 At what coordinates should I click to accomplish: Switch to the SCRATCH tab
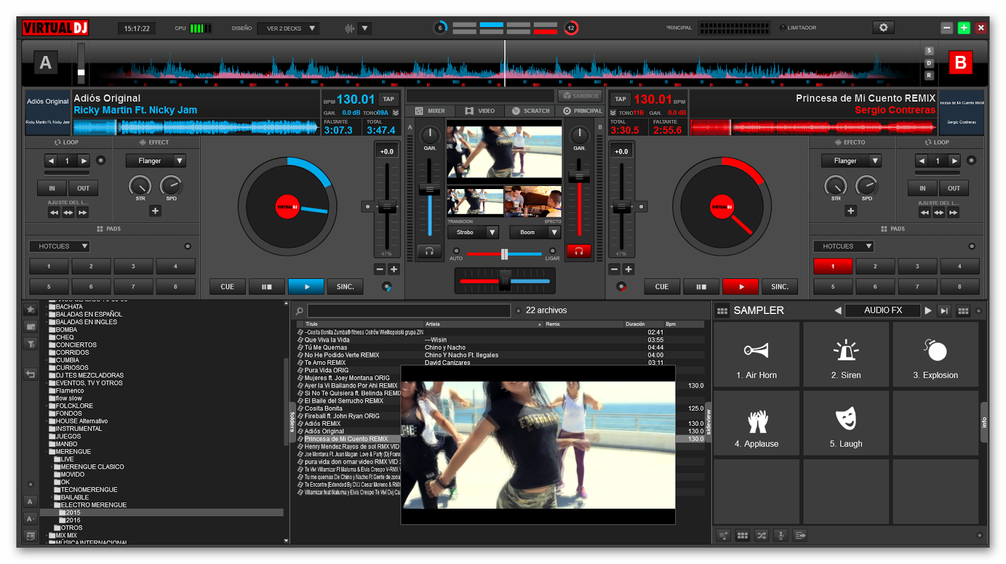click(x=531, y=111)
